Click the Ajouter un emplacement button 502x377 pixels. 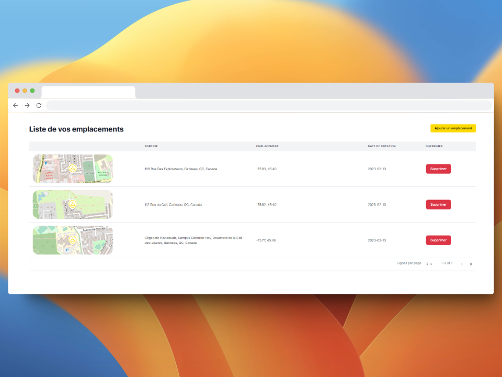click(453, 128)
